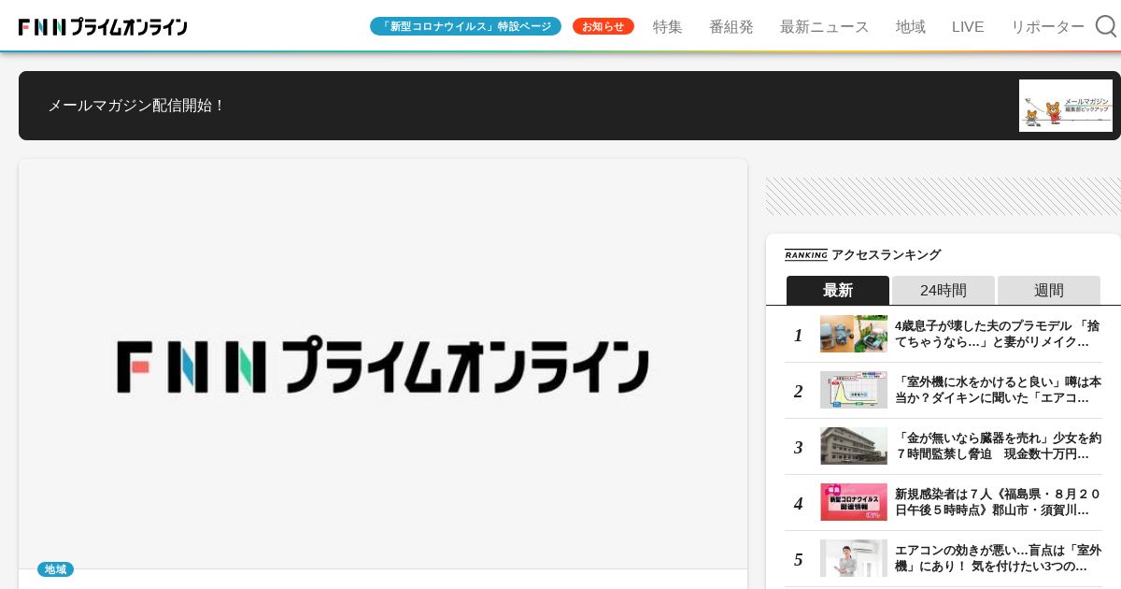The image size is (1121, 589).
Task: Open ranking 3 金が無いなら臓器を売れ article headline
Action: click(x=998, y=446)
